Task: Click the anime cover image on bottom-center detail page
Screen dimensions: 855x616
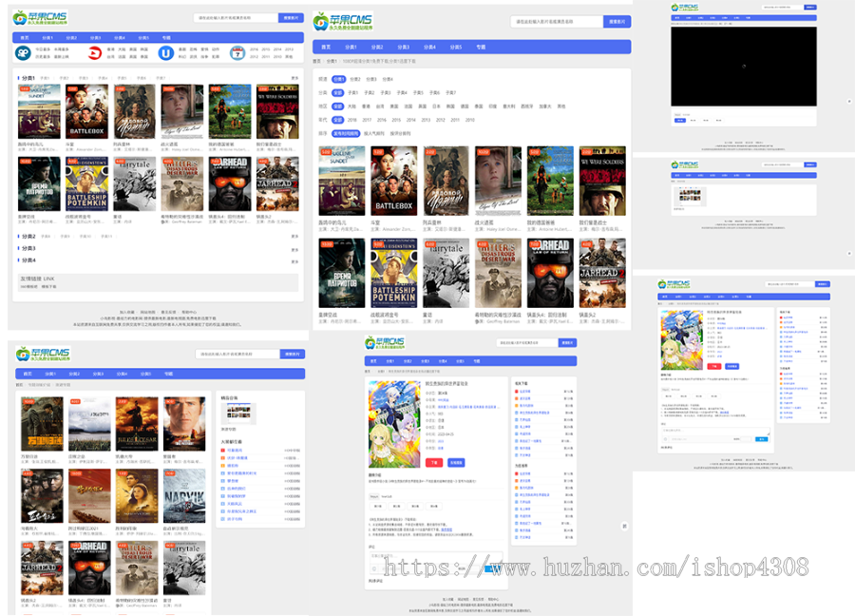Action: 394,424
